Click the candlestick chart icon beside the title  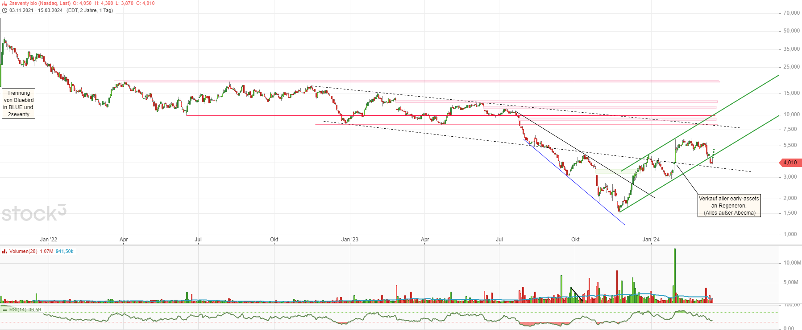pos(4,3)
